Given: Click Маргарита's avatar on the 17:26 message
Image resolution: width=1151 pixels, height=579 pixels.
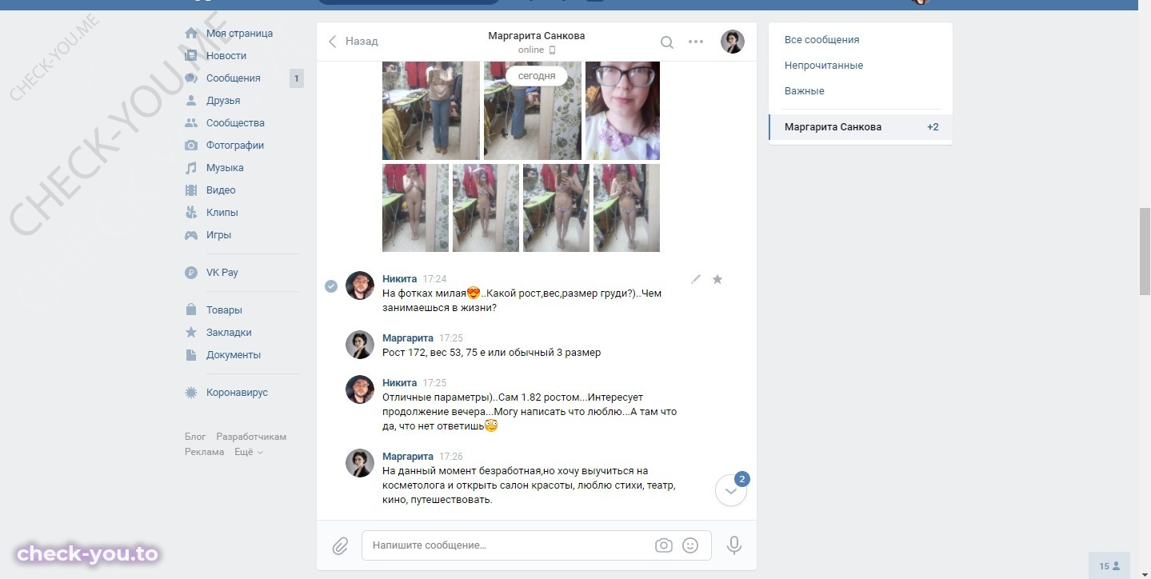Looking at the screenshot, I should click(x=360, y=463).
